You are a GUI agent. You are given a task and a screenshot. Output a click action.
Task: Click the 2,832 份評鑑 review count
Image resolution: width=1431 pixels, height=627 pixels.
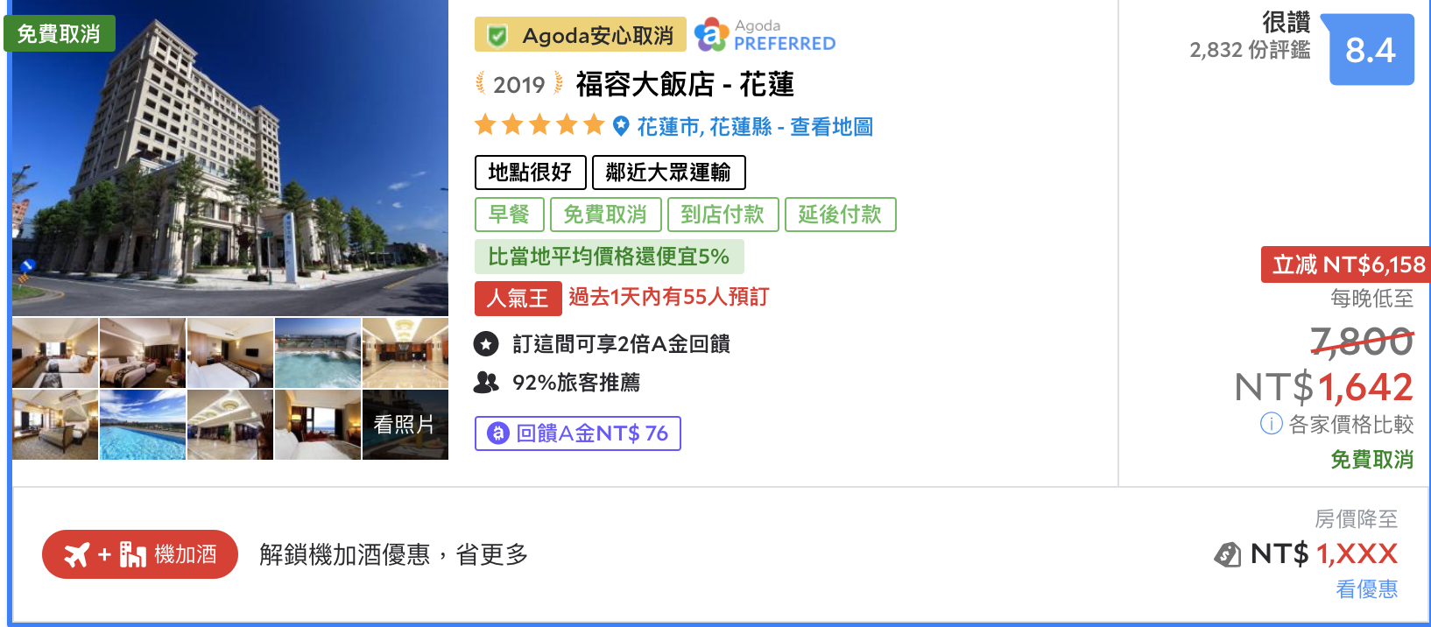pos(1251,50)
